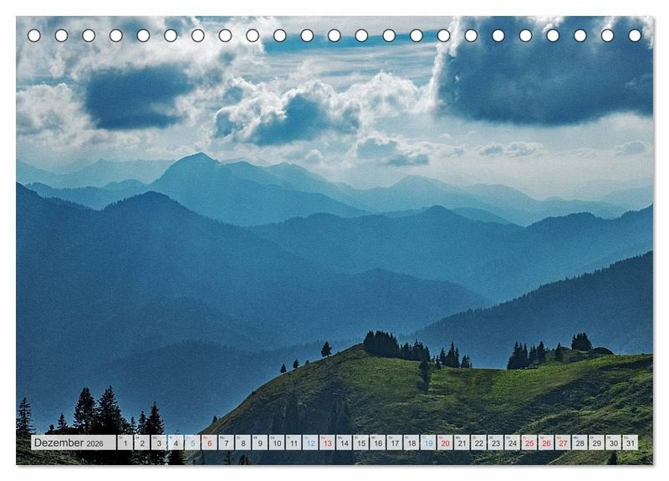Select day 15 in the date strip

coord(361,443)
